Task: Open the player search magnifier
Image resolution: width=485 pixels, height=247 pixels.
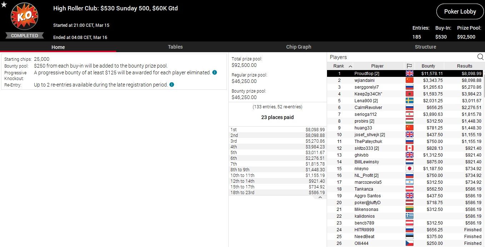Action: (480, 57)
